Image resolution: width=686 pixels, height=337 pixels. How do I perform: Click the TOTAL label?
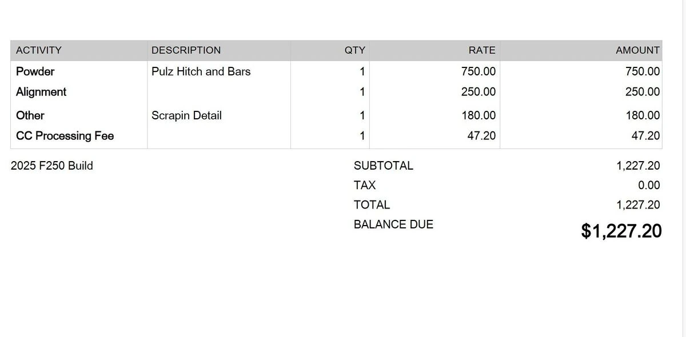(x=372, y=204)
